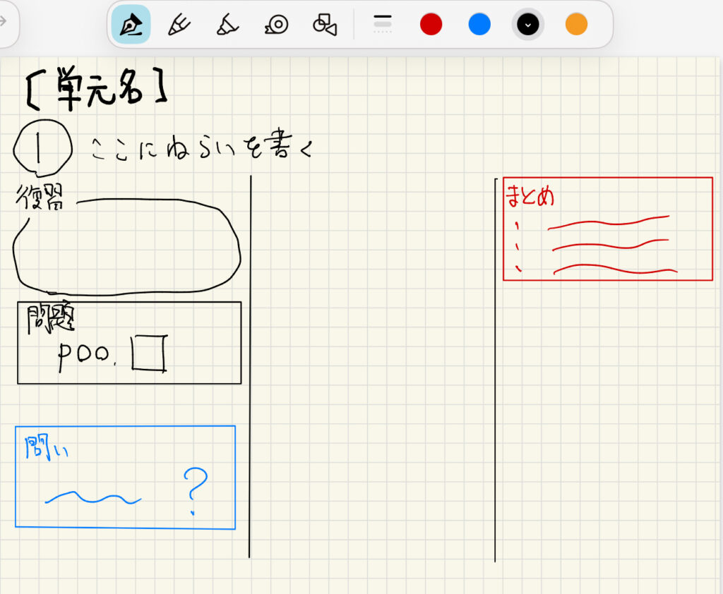The height and width of the screenshot is (594, 723).
Task: Pick the red pen color
Action: click(431, 25)
